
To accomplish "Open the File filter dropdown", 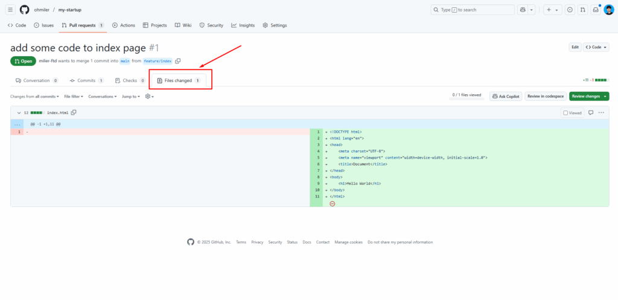I will click(x=74, y=96).
